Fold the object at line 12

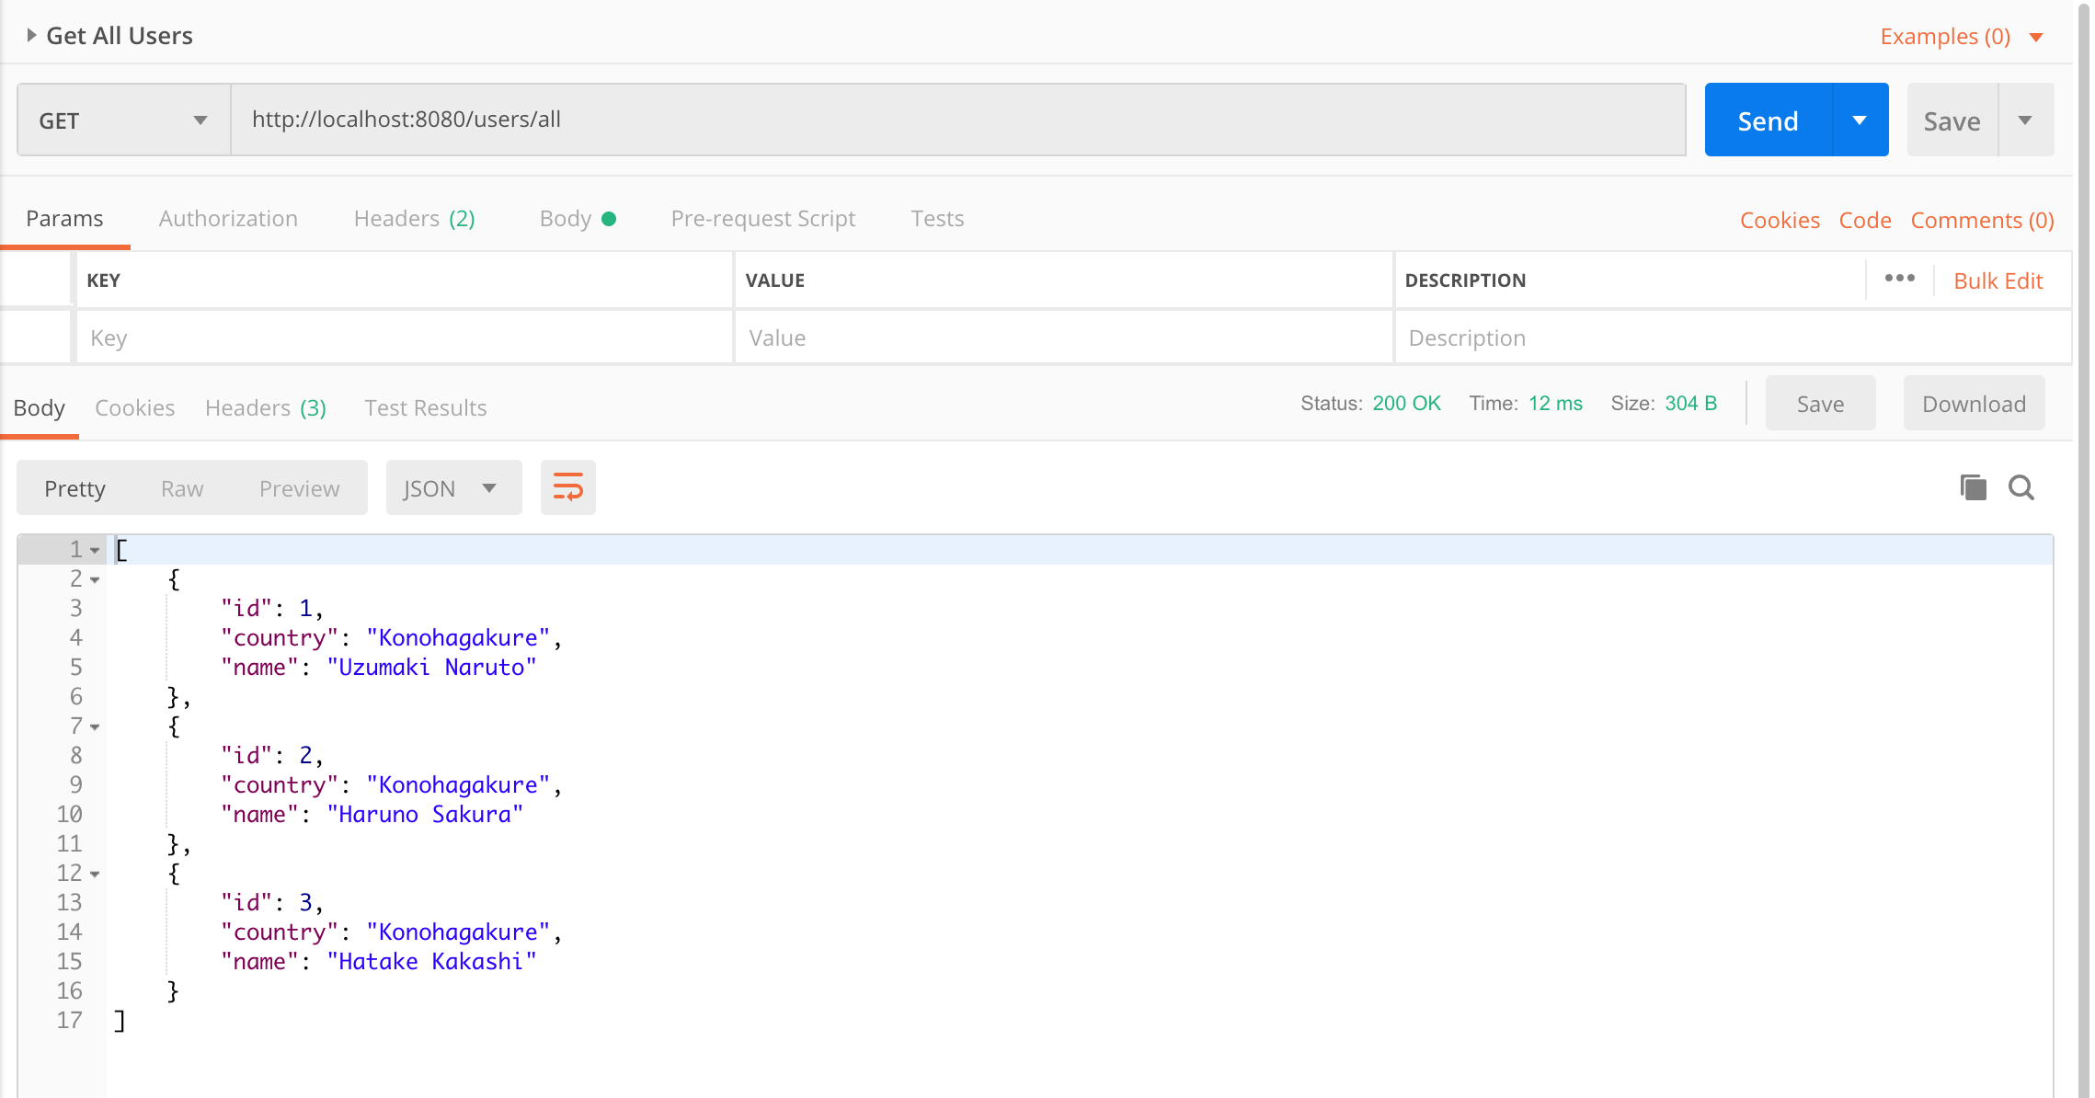[95, 874]
